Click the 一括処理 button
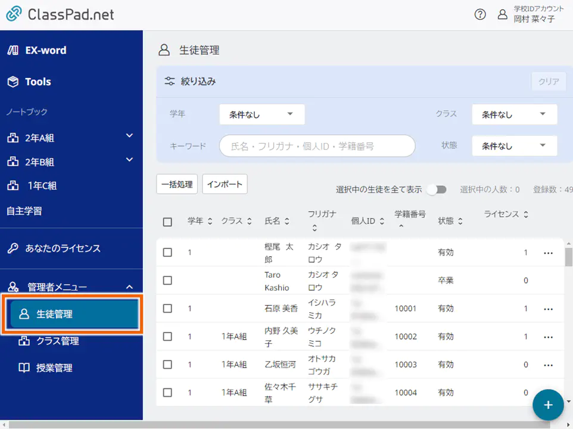The width and height of the screenshot is (573, 429). coord(177,184)
